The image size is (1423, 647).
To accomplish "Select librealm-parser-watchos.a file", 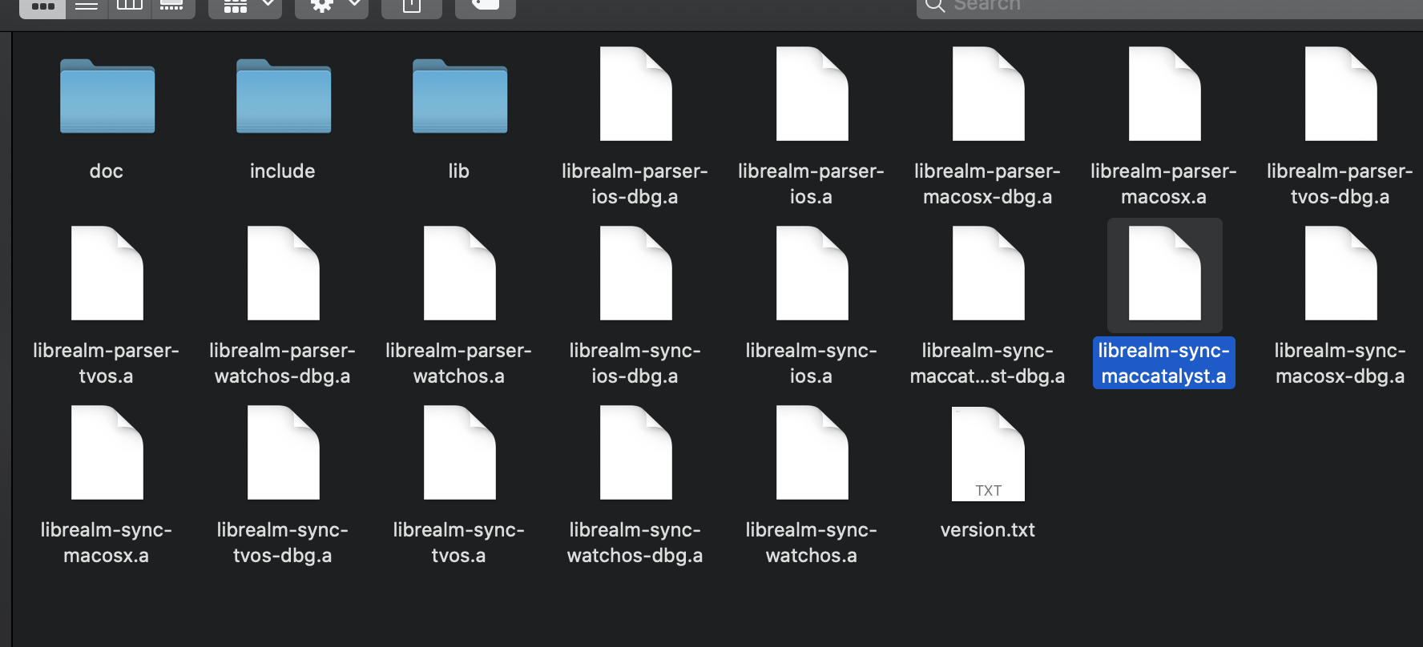I will pos(459,273).
